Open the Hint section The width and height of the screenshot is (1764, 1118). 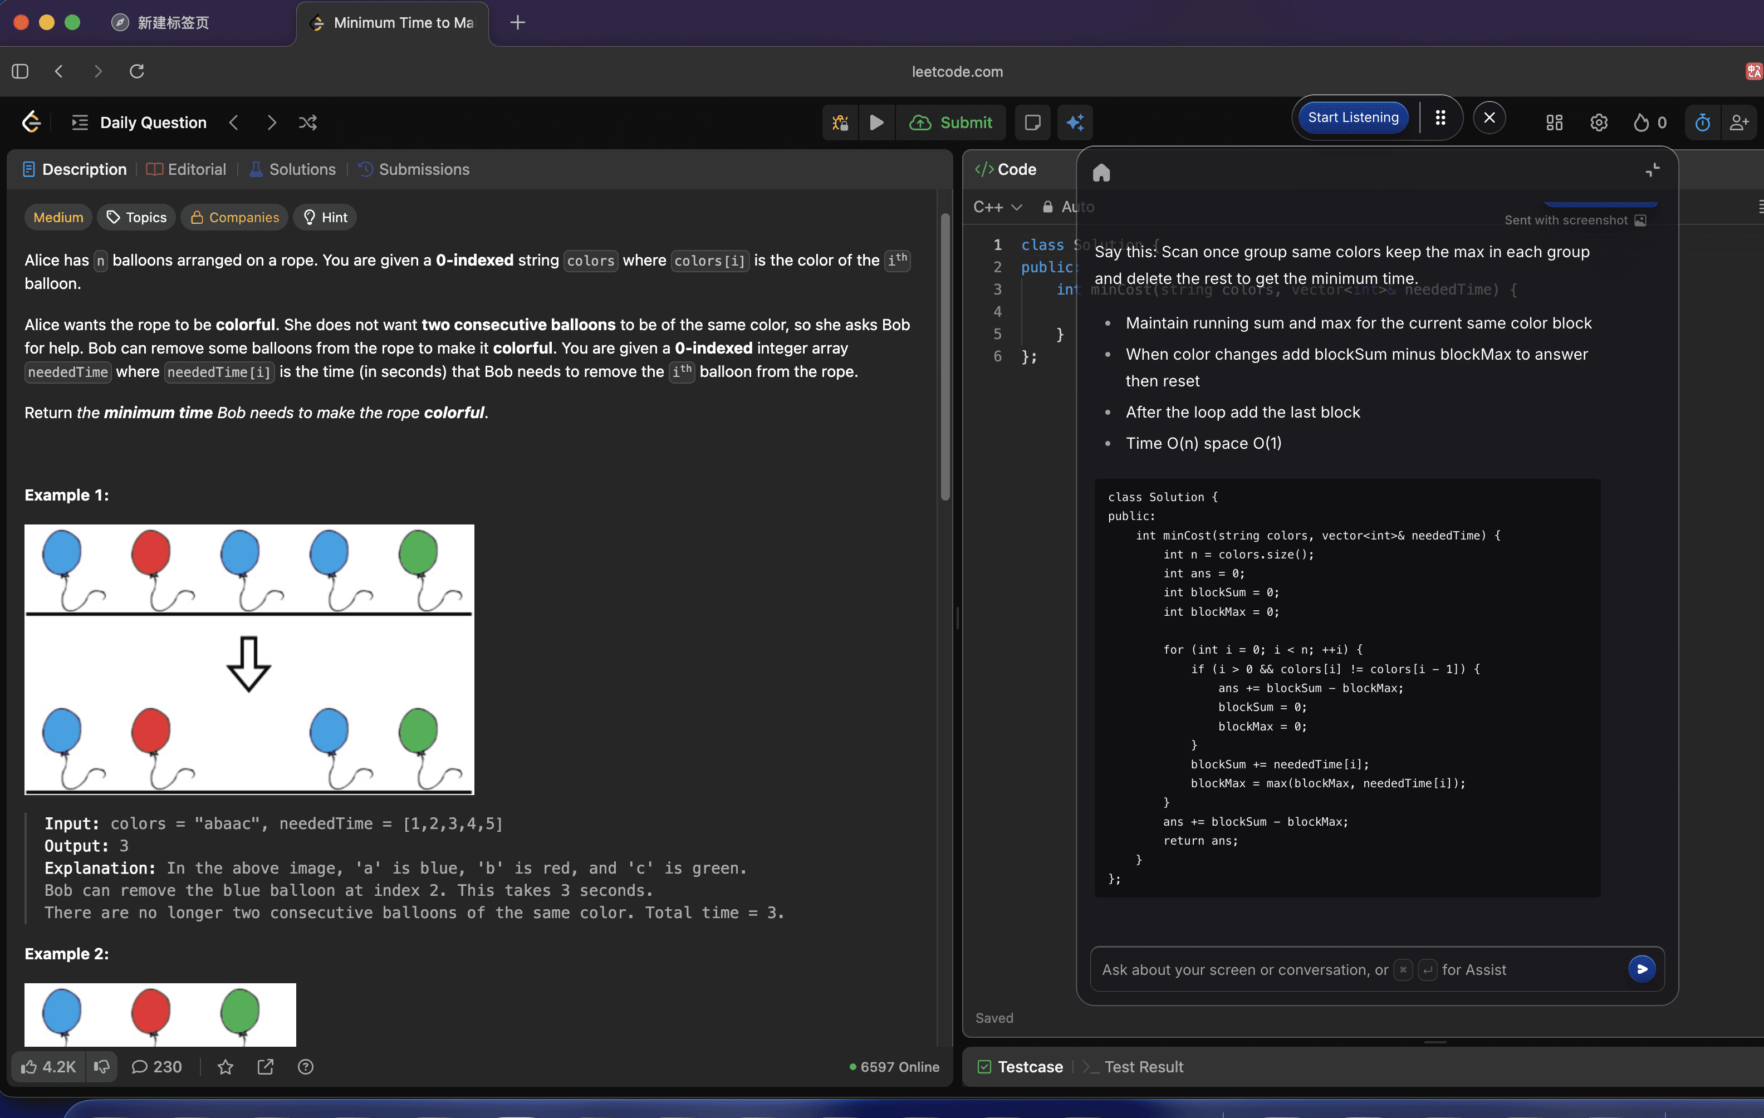point(325,217)
